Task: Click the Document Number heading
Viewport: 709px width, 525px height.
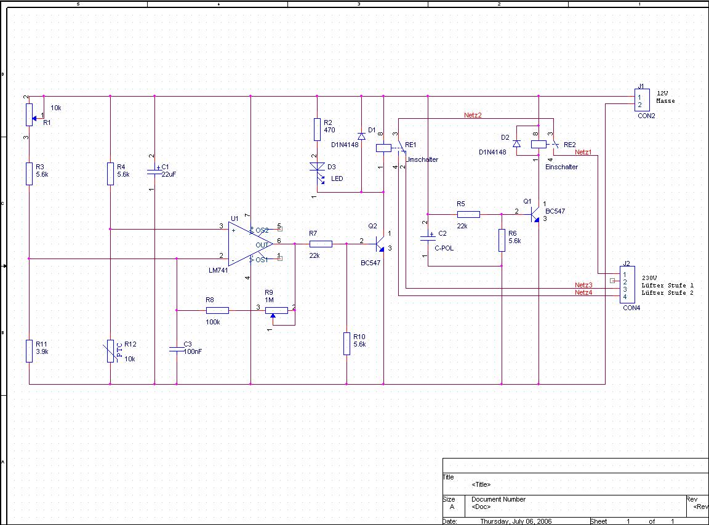Action: click(499, 499)
